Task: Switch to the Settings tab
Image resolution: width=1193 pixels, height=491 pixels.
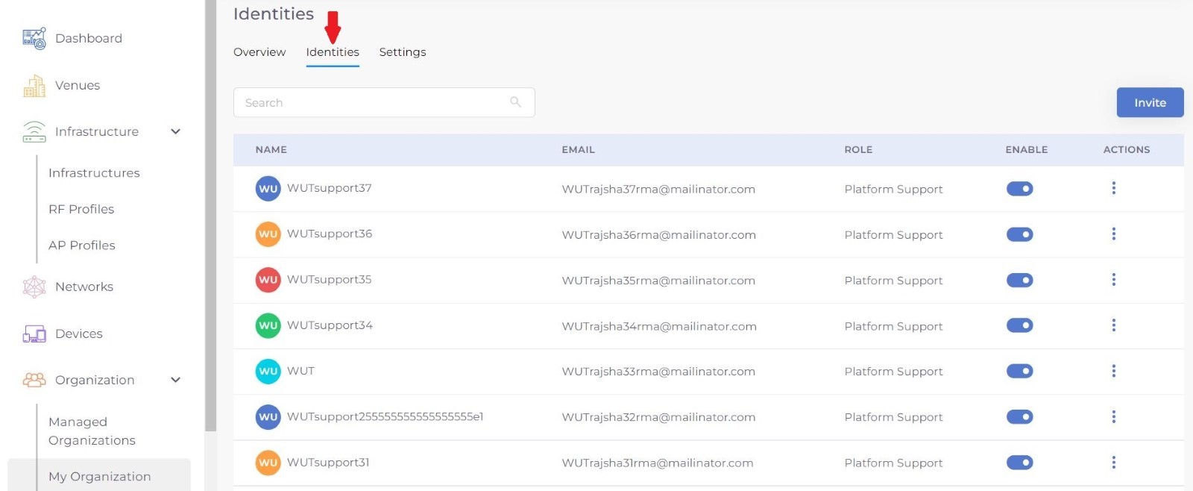Action: coord(403,52)
